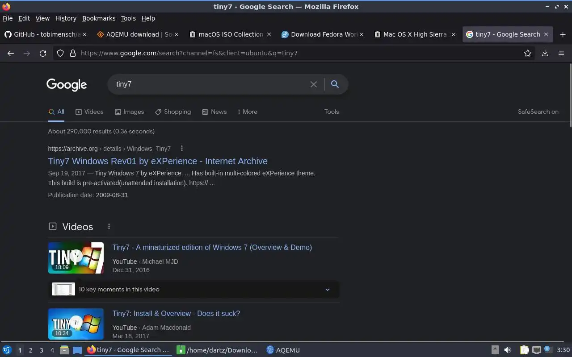
Task: Switch to workspace 2
Action: (x=30, y=350)
